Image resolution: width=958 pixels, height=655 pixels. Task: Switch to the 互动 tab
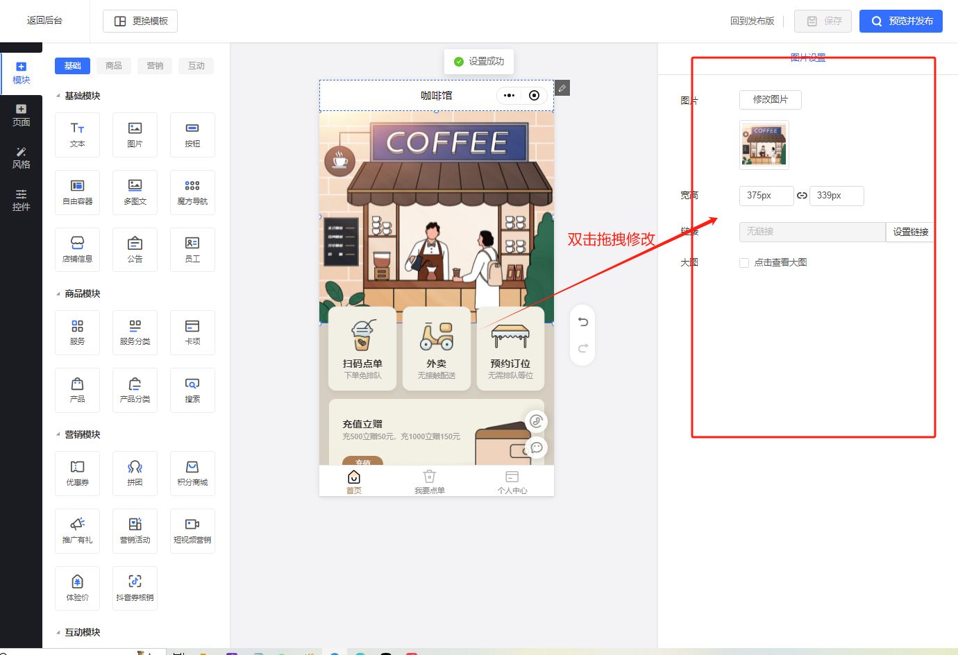pos(196,66)
